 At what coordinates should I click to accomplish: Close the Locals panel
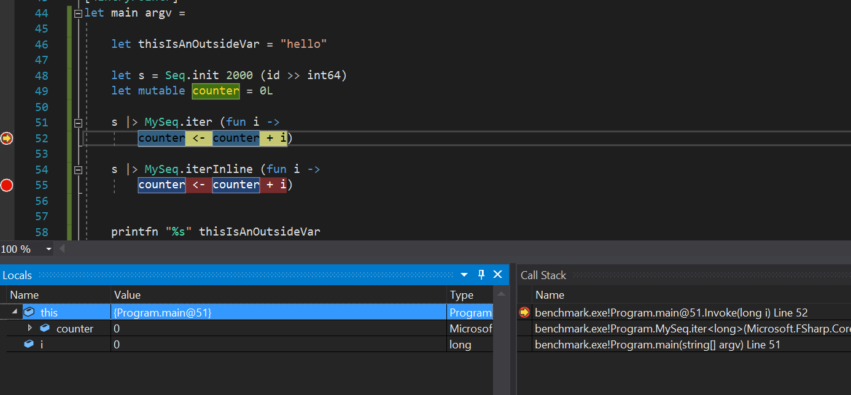(x=498, y=275)
